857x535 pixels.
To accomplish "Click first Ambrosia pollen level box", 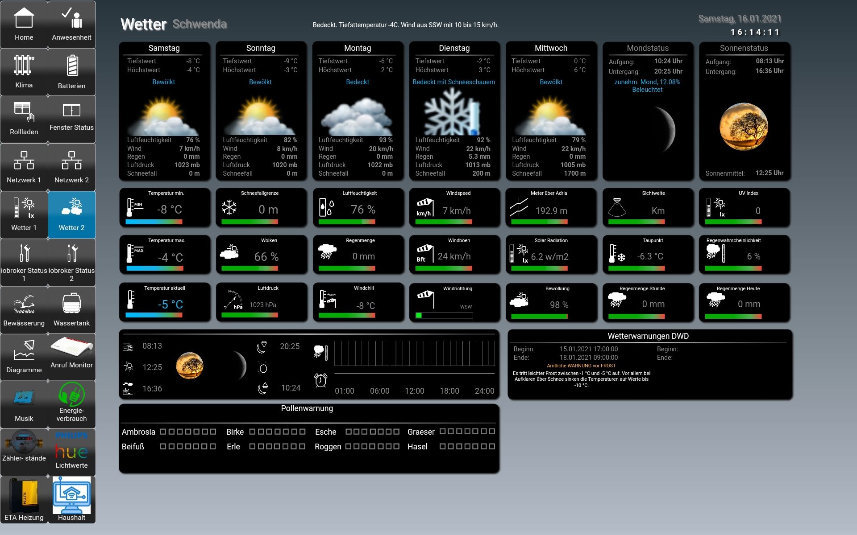I will point(163,432).
